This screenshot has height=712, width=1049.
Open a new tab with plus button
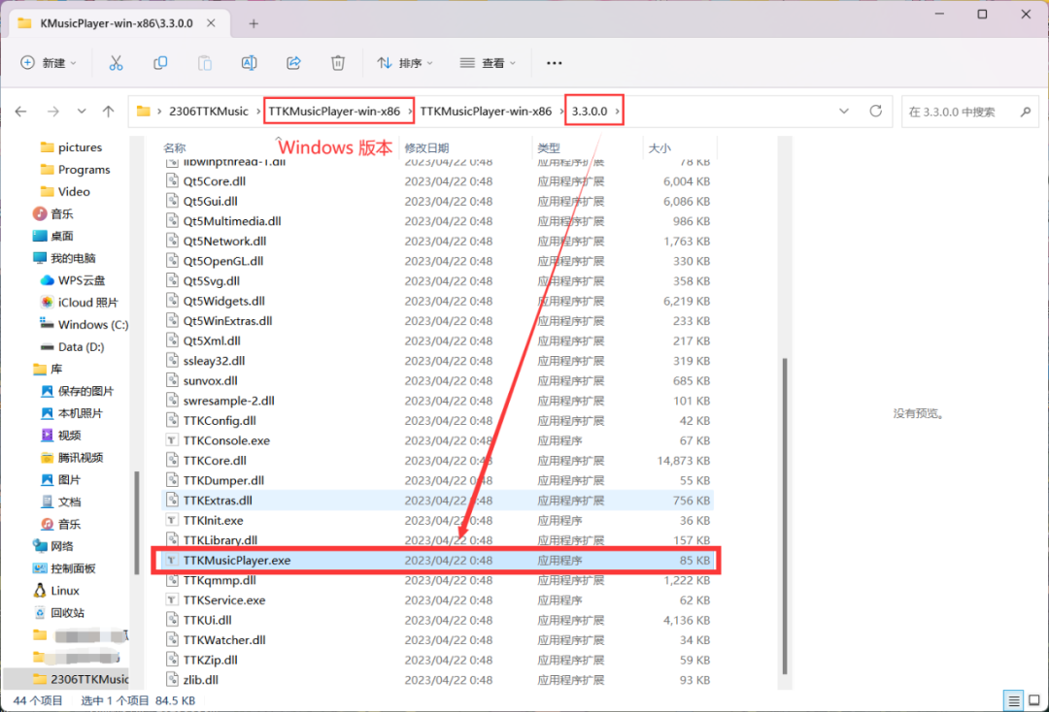[254, 23]
